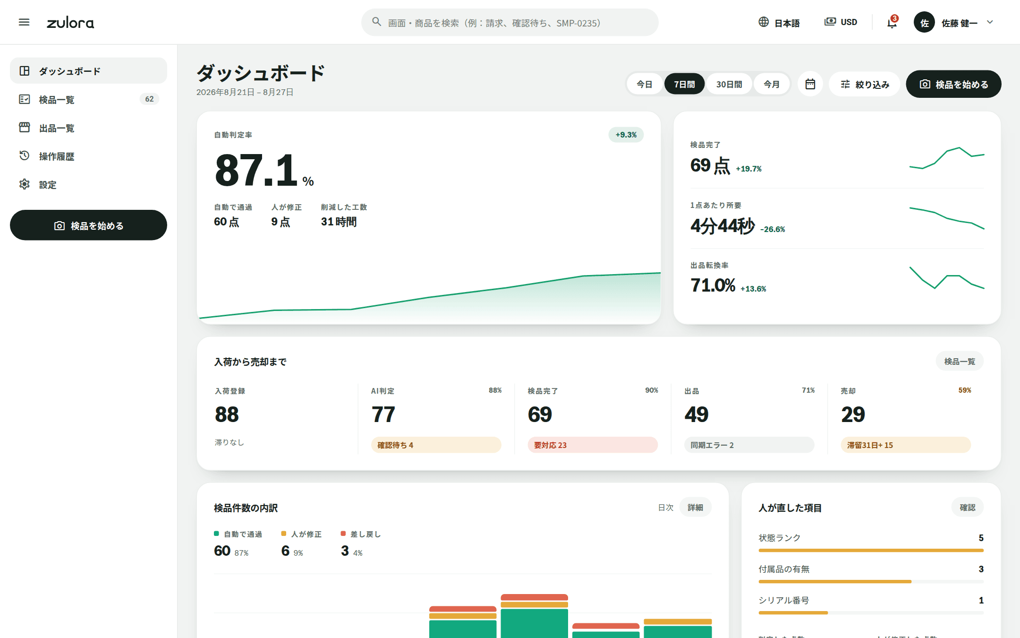Select the 7日間 period toggle

pyautogui.click(x=684, y=84)
